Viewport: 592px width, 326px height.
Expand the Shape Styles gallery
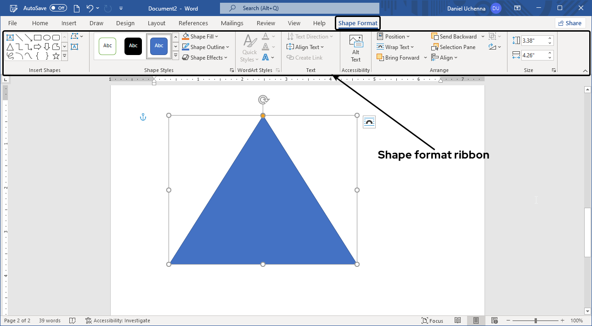175,55
